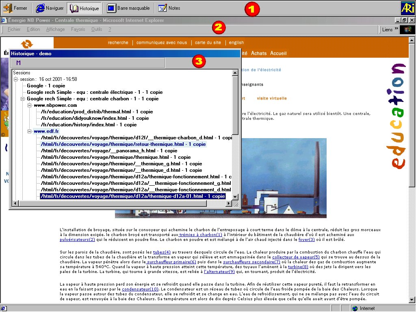Click the Historique vertical scrollbar down arrow
416x312 pixels.
235,197
